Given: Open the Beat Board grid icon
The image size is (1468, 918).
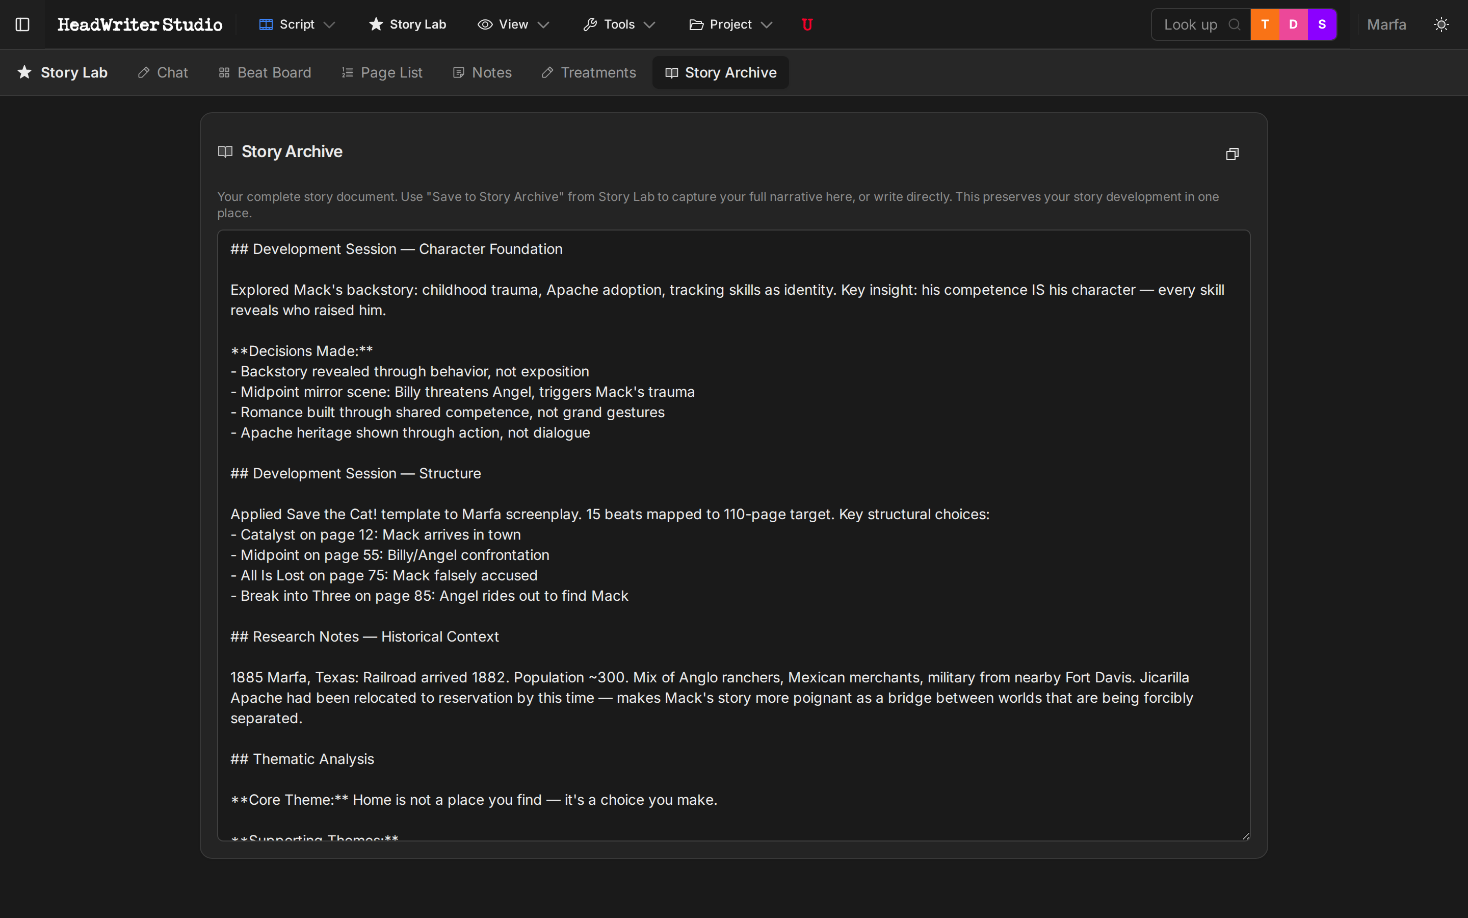Looking at the screenshot, I should [224, 72].
